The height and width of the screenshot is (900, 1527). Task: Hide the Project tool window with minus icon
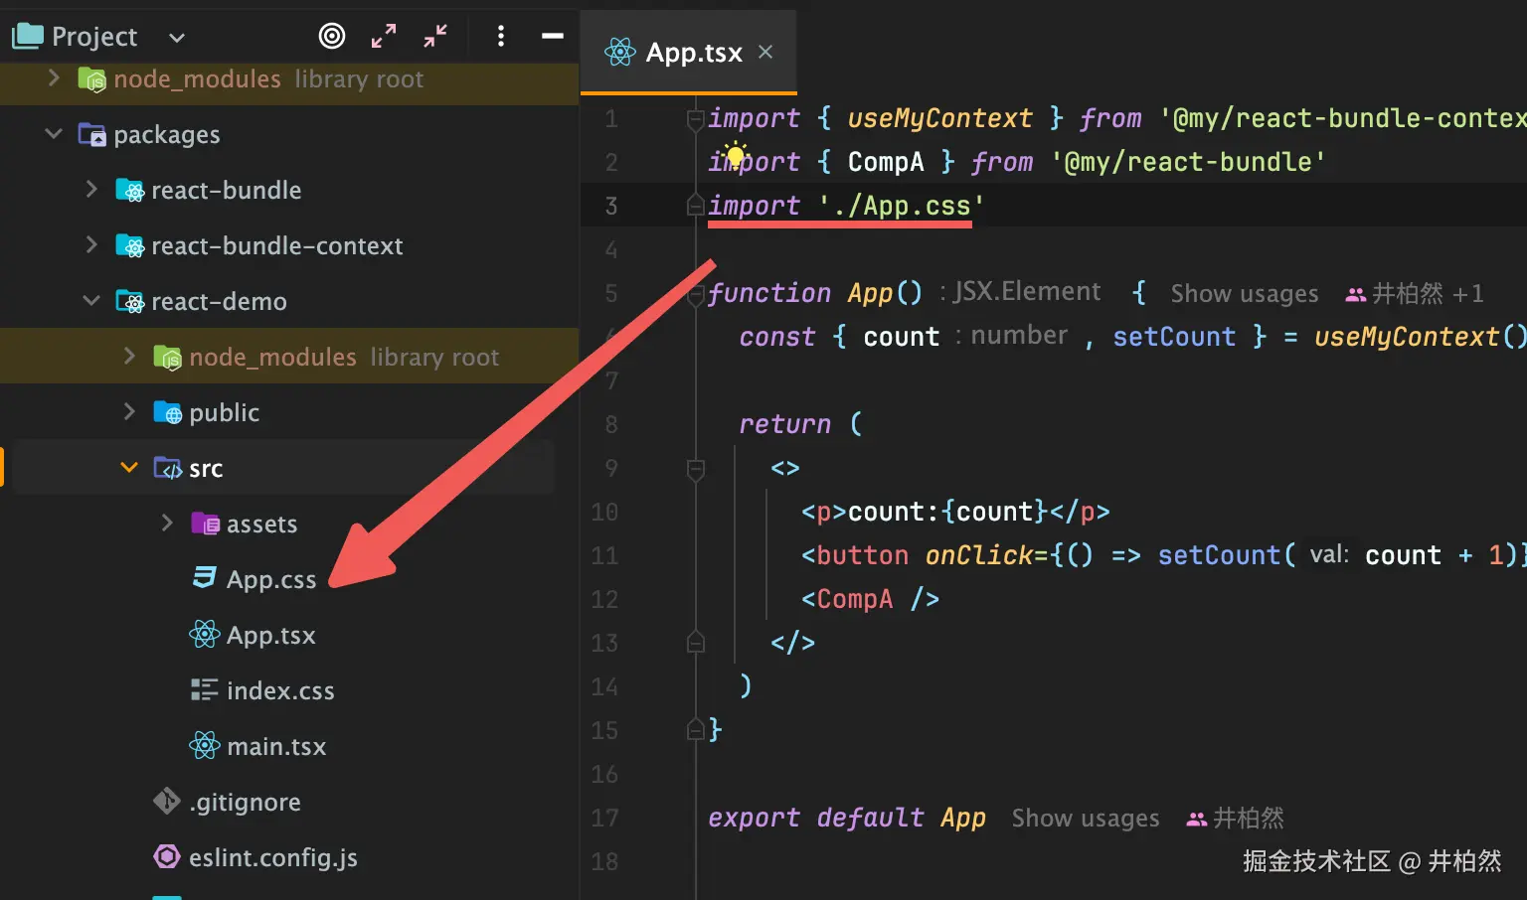pyautogui.click(x=553, y=37)
